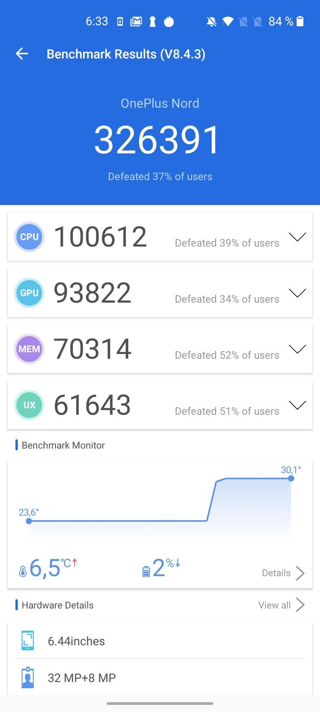This screenshot has height=712, width=320.
Task: Expand the UX score chevron
Action: [297, 405]
